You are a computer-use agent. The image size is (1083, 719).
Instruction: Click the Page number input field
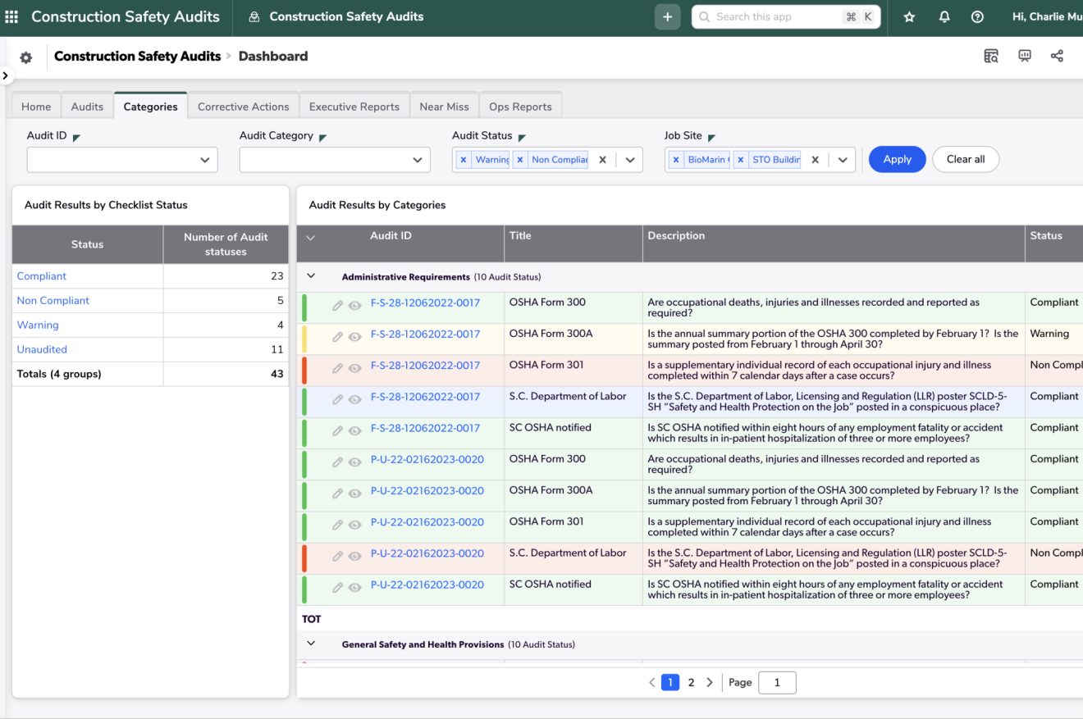pos(777,683)
